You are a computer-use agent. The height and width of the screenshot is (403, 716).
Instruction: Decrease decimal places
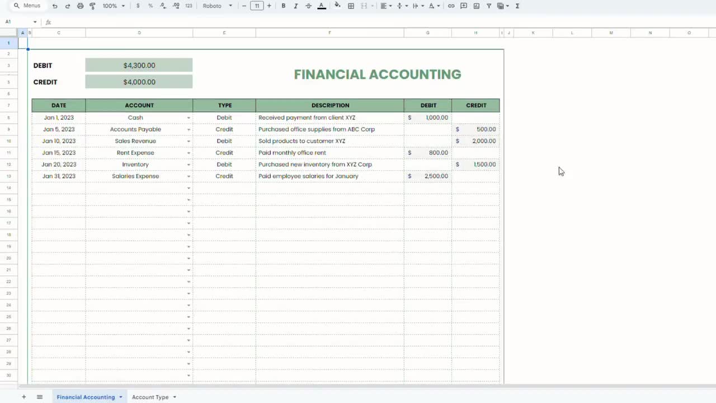(x=163, y=6)
